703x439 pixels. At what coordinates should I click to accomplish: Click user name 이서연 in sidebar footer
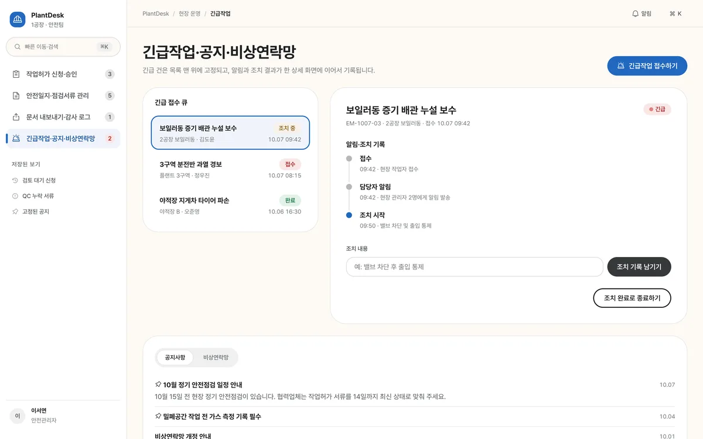[39, 411]
